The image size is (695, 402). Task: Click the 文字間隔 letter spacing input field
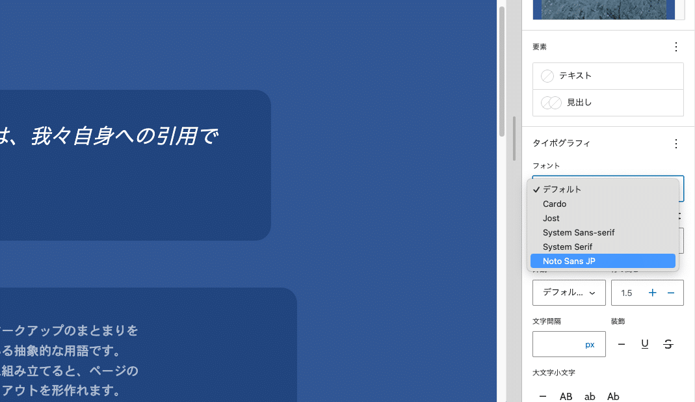click(x=558, y=344)
